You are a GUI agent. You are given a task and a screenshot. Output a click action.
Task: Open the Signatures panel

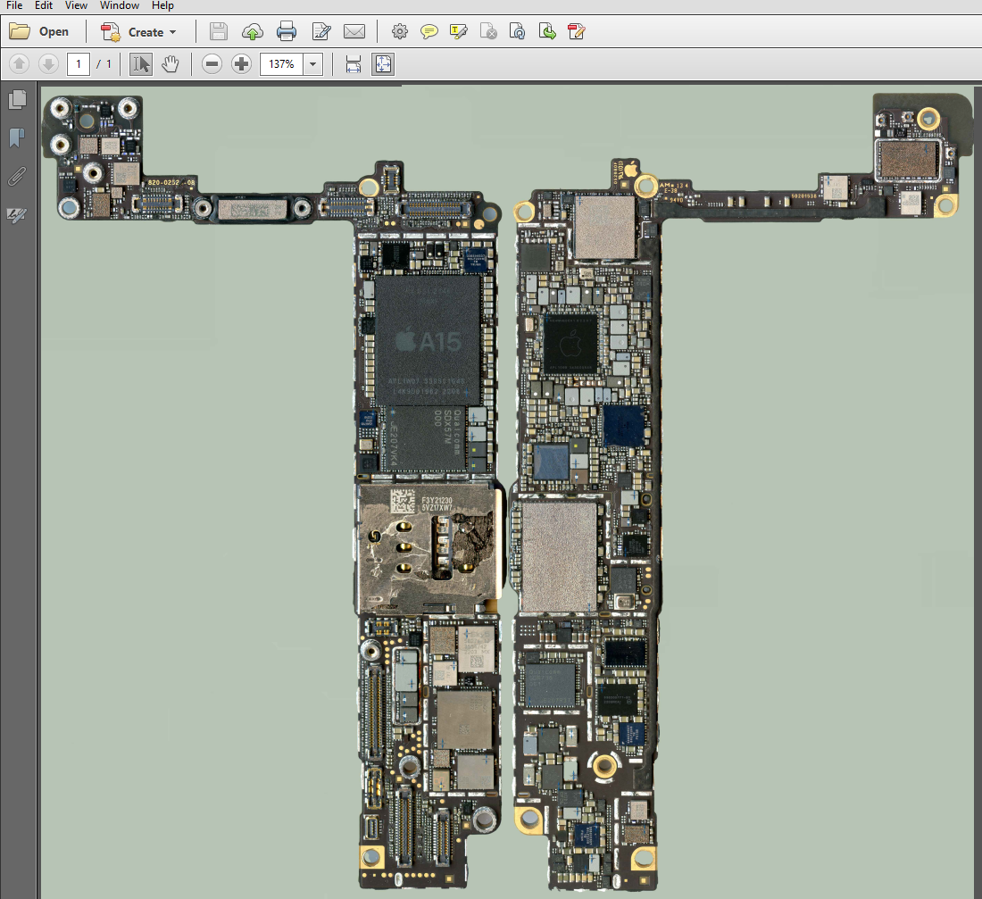tap(17, 215)
